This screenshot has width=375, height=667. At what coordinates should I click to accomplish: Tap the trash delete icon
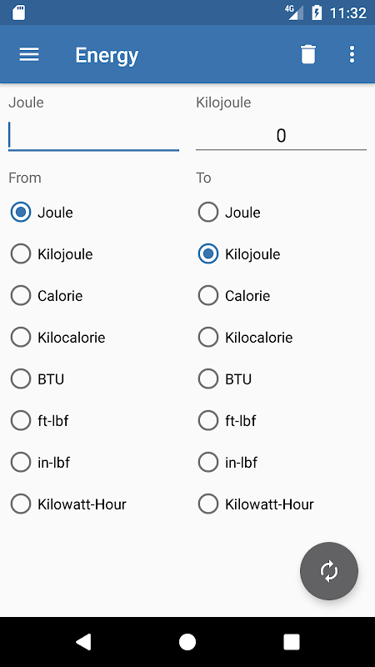coord(308,54)
